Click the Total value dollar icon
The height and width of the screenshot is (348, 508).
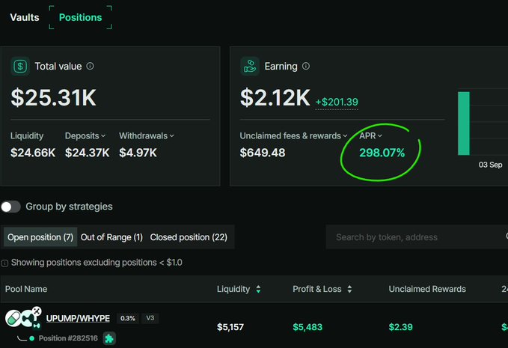click(20, 67)
